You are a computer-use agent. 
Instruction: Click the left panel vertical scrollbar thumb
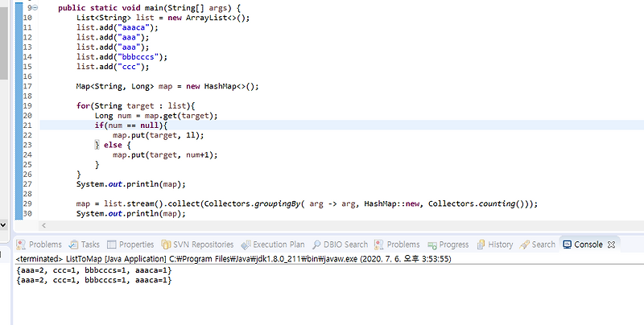[3, 43]
